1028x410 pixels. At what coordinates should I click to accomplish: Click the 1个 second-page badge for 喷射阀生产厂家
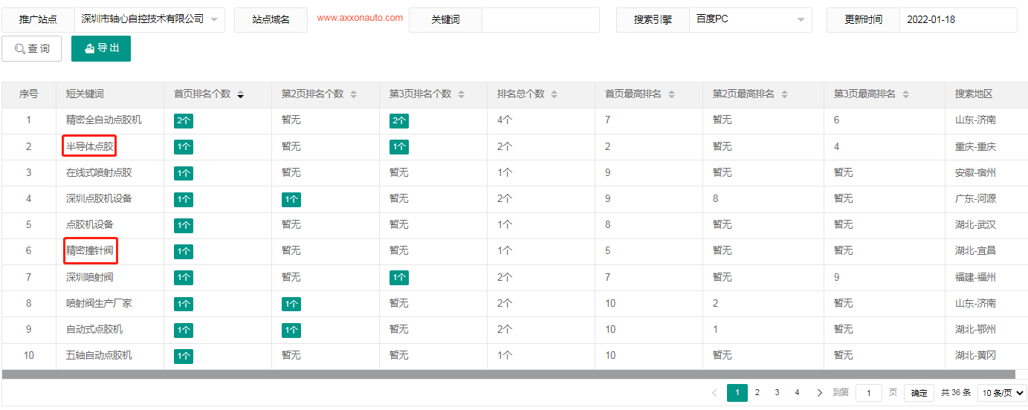[x=291, y=304]
